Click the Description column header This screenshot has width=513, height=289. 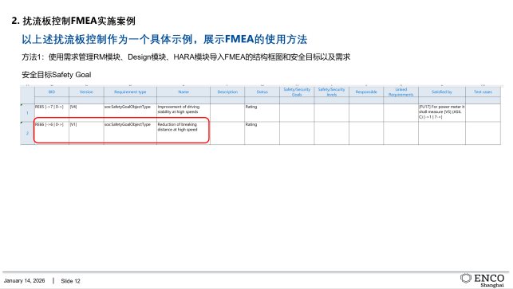pos(227,92)
